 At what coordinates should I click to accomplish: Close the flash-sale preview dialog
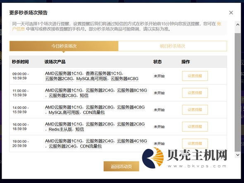click(231, 13)
